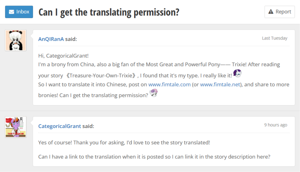The image size is (300, 172).
Task: Click the Rarity emoticon after 'I really like it!'
Action: click(x=237, y=73)
